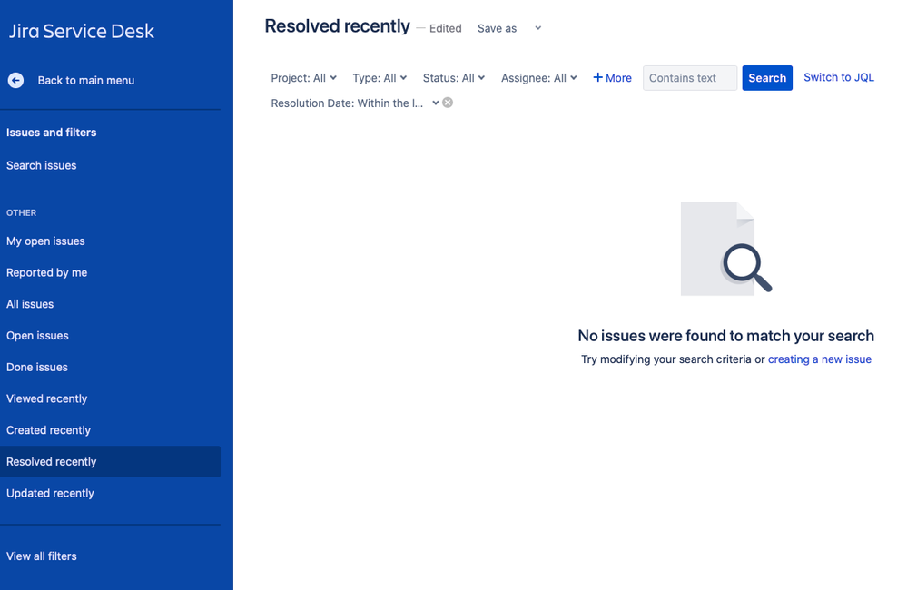Select Viewed recently filter
This screenshot has width=907, height=590.
(x=47, y=398)
